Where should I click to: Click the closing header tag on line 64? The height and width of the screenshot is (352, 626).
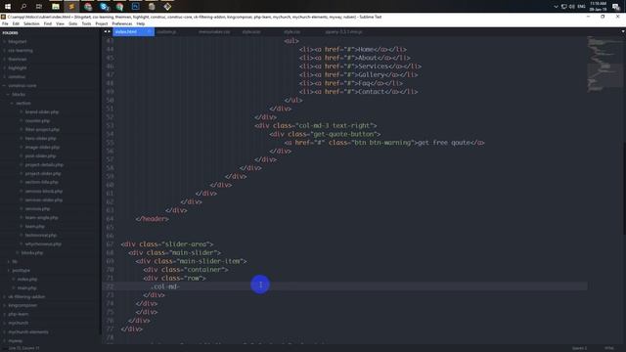pos(152,219)
